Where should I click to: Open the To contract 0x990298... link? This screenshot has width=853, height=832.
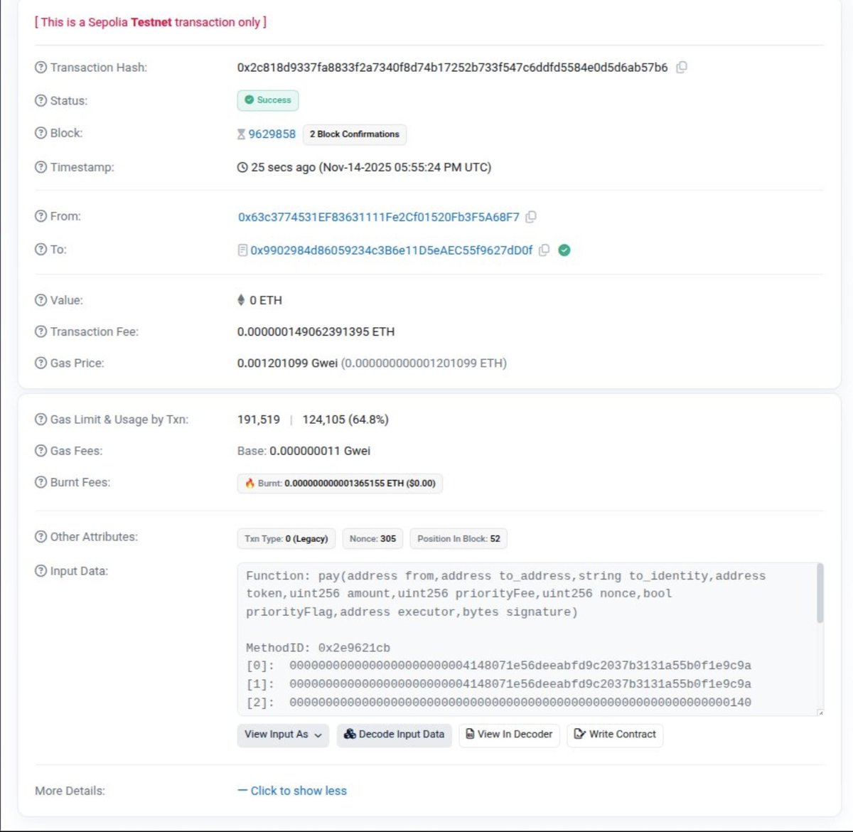pos(391,250)
